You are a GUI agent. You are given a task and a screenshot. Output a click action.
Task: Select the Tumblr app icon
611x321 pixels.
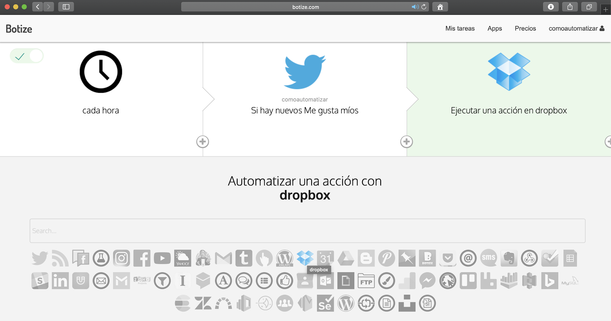(x=244, y=258)
